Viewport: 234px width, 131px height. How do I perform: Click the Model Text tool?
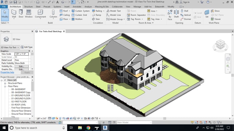114,11
